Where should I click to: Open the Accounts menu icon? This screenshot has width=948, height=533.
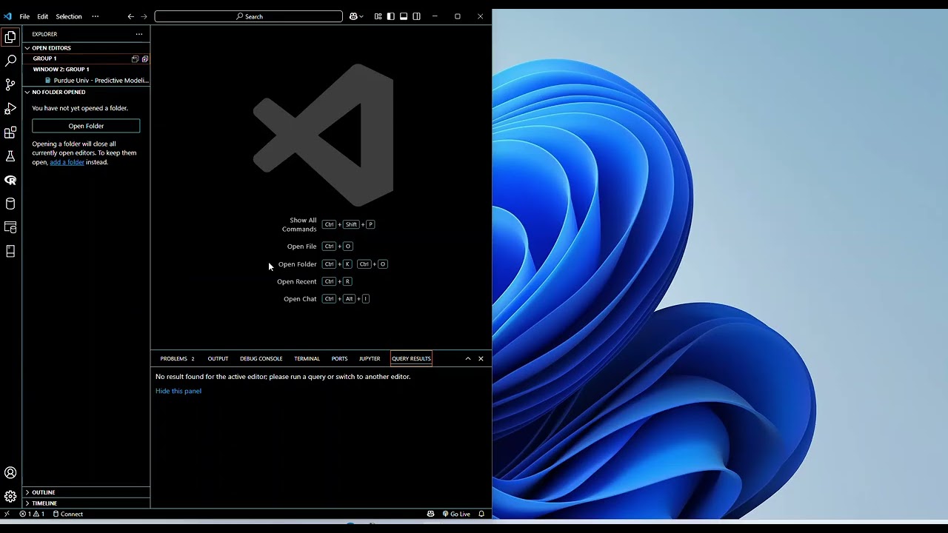pyautogui.click(x=10, y=472)
